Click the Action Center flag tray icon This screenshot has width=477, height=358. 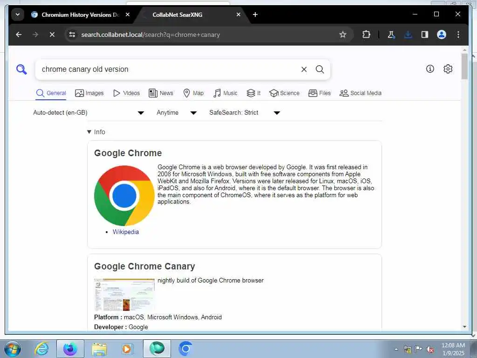click(x=419, y=349)
